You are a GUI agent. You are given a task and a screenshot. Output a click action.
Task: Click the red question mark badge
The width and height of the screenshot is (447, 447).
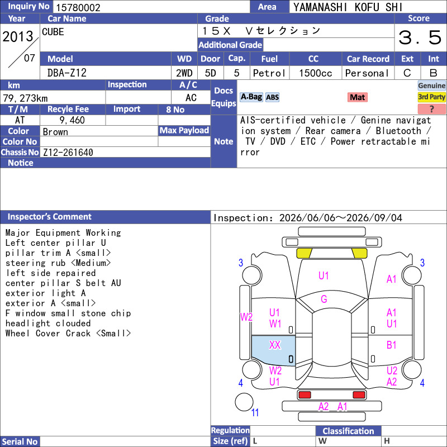pos(431,109)
